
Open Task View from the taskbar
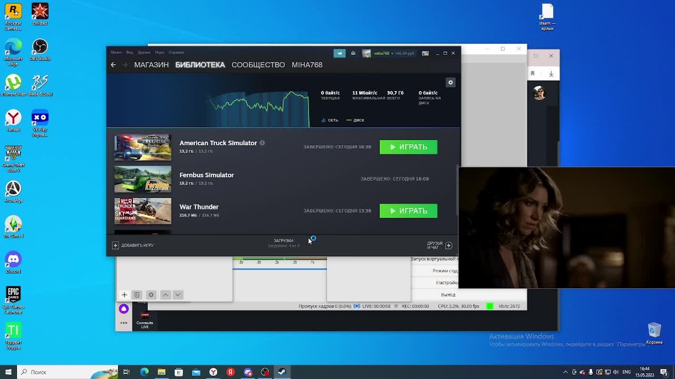coord(127,372)
